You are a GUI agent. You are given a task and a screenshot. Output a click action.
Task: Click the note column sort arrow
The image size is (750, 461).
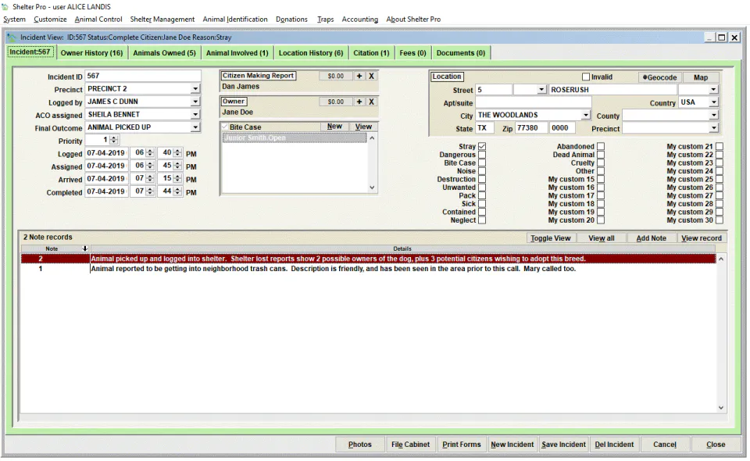pos(84,248)
